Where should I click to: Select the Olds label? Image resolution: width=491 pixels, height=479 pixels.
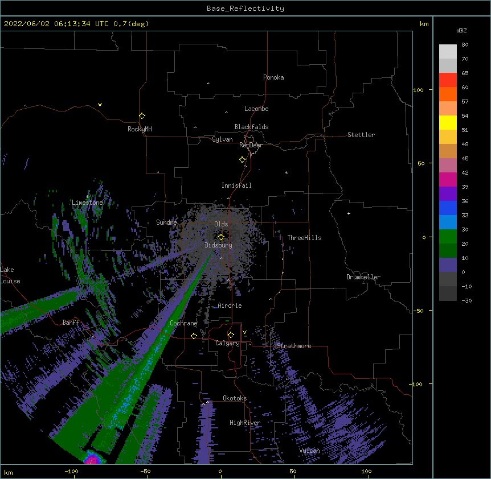point(221,224)
